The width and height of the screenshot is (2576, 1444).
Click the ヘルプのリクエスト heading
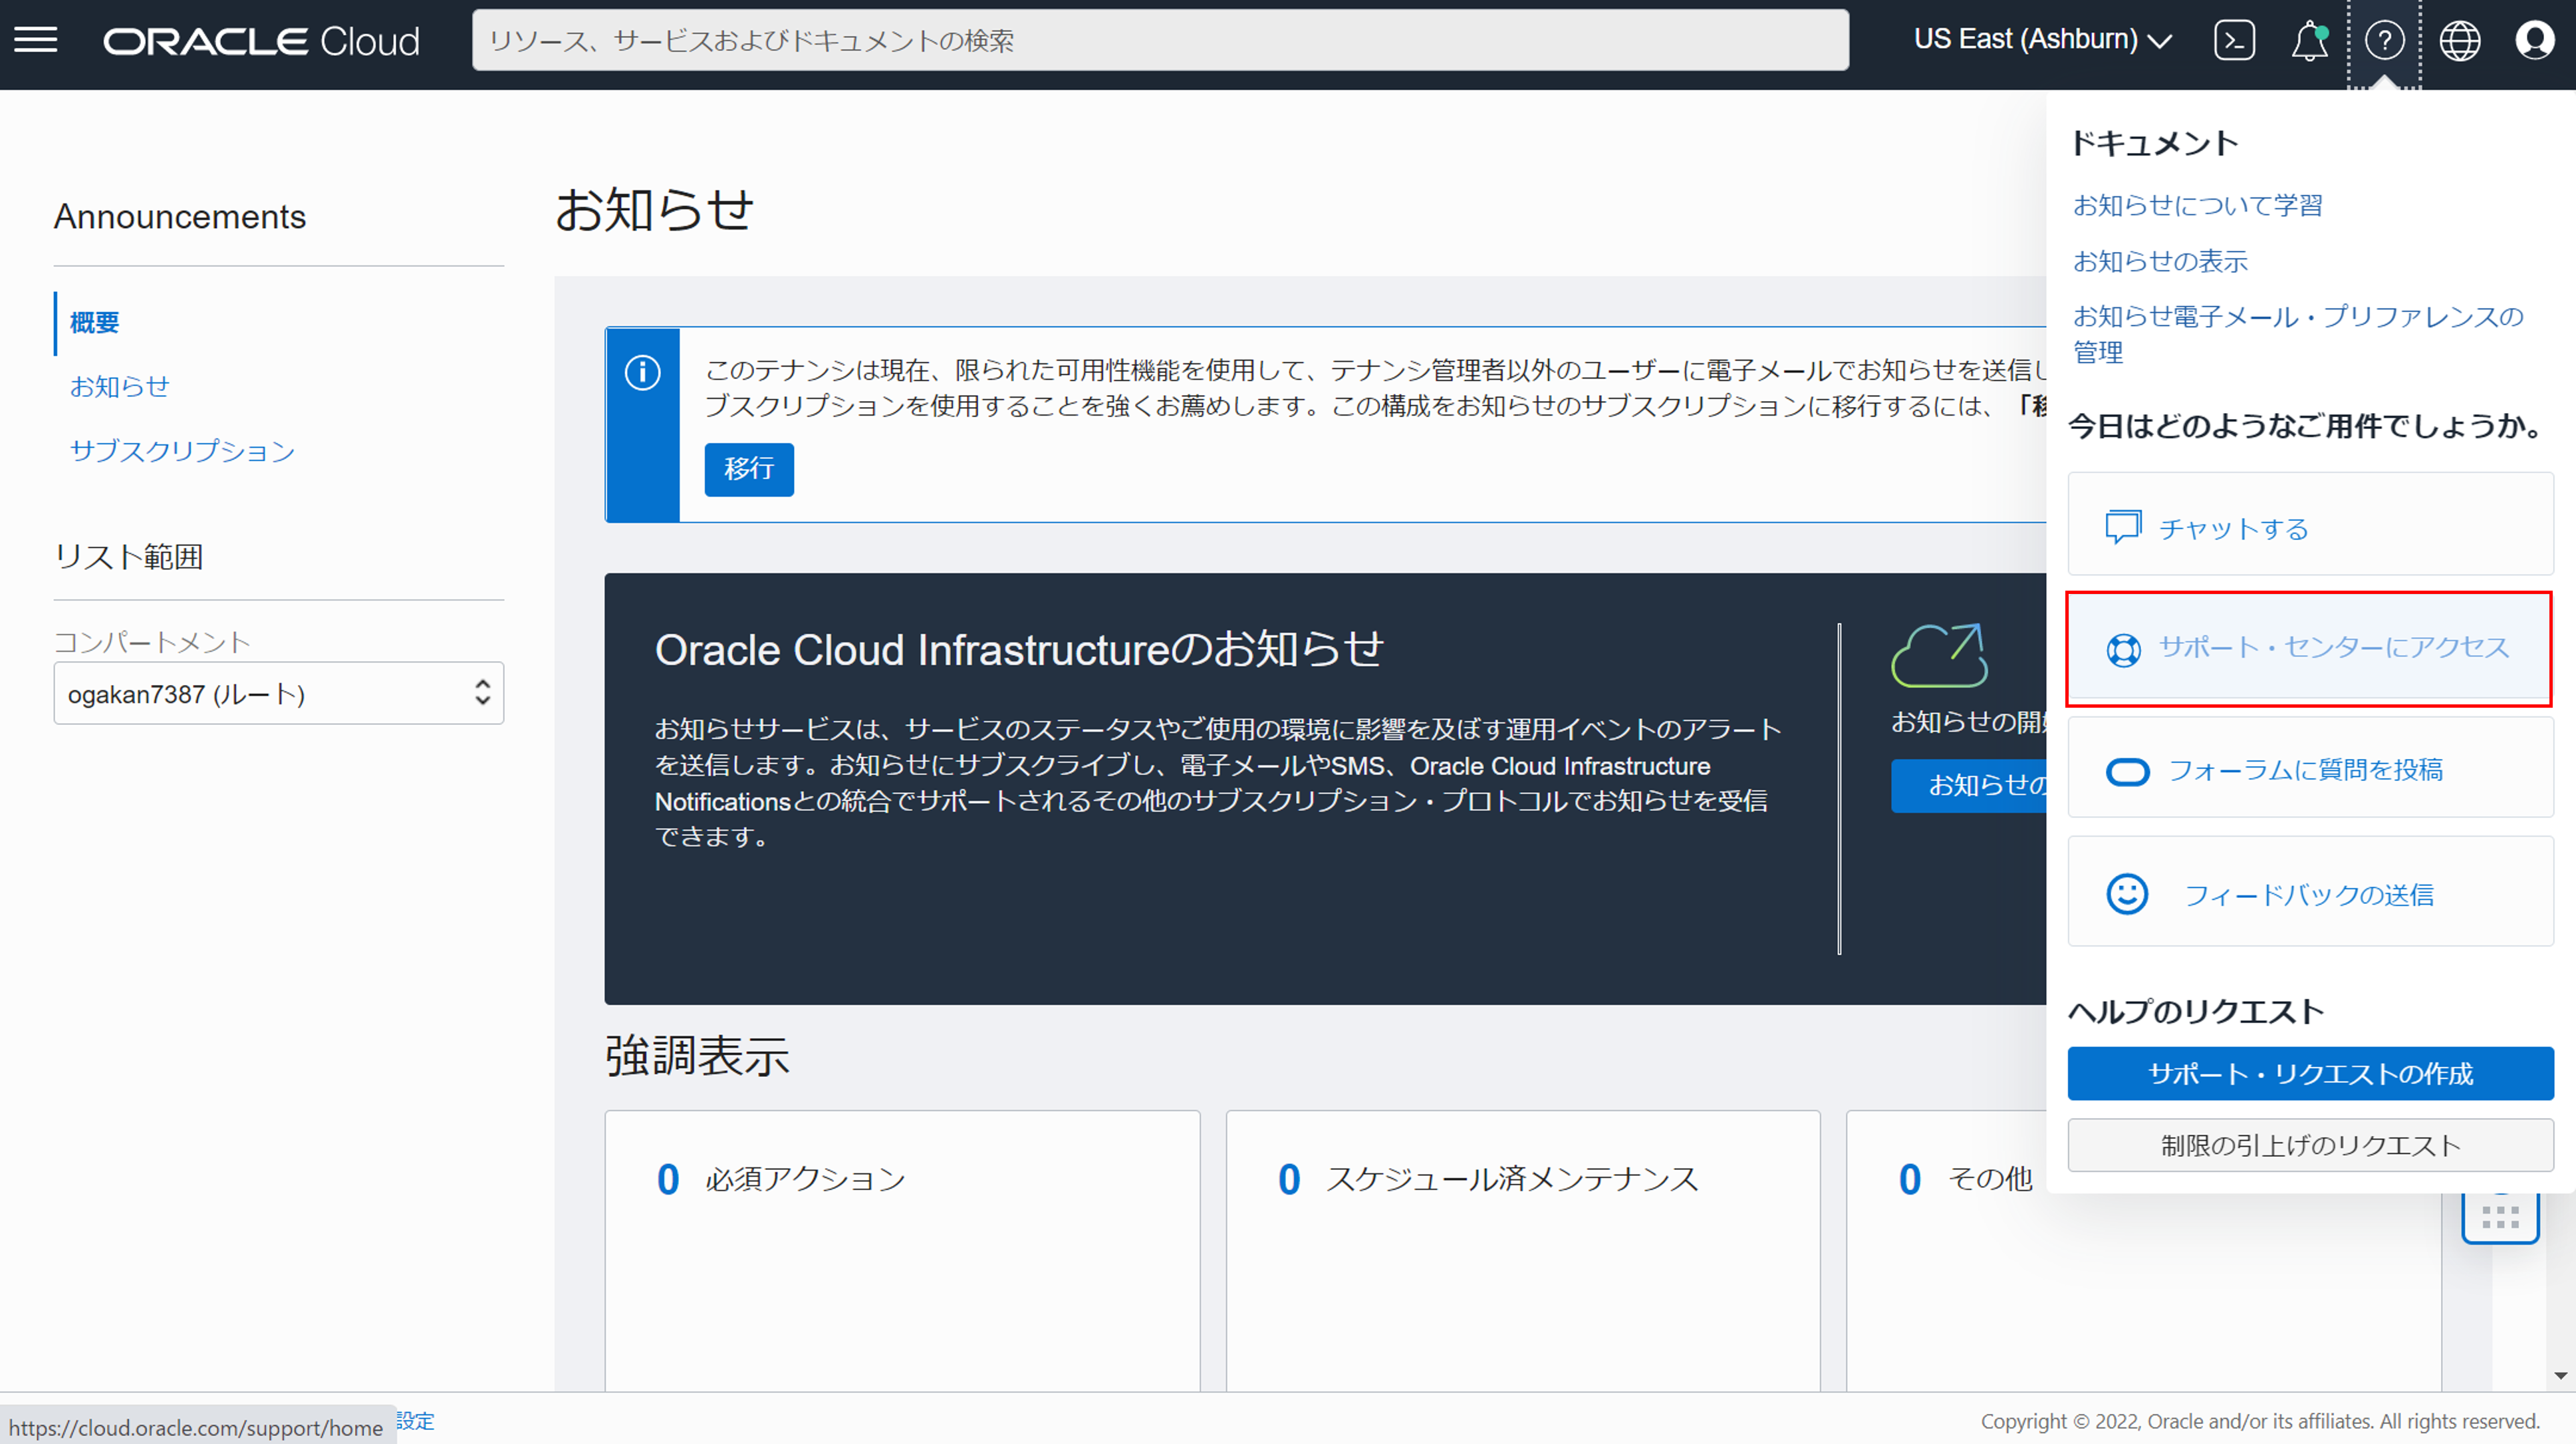coord(2196,1011)
